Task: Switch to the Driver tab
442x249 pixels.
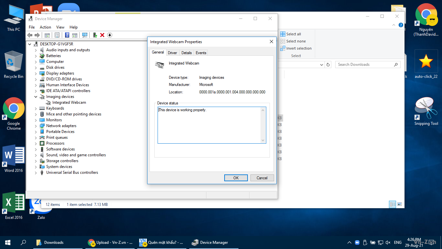Action: (x=172, y=53)
